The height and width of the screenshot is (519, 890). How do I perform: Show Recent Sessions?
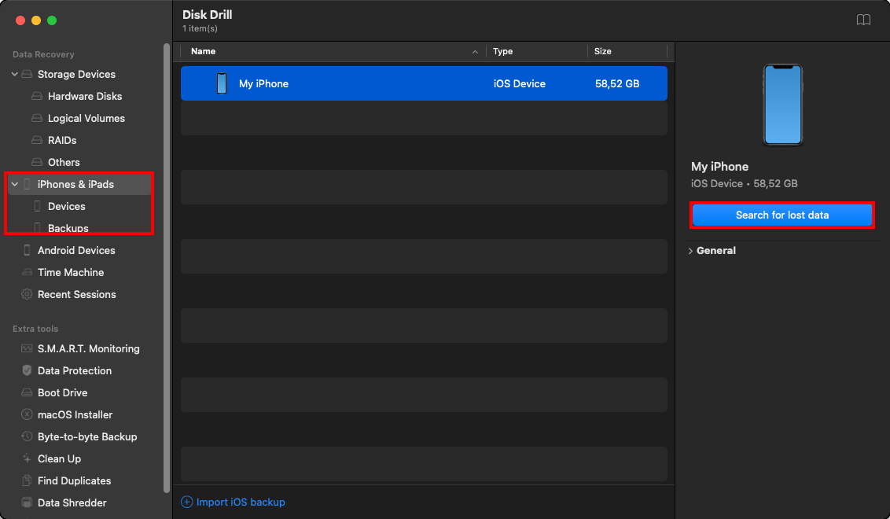tap(76, 294)
